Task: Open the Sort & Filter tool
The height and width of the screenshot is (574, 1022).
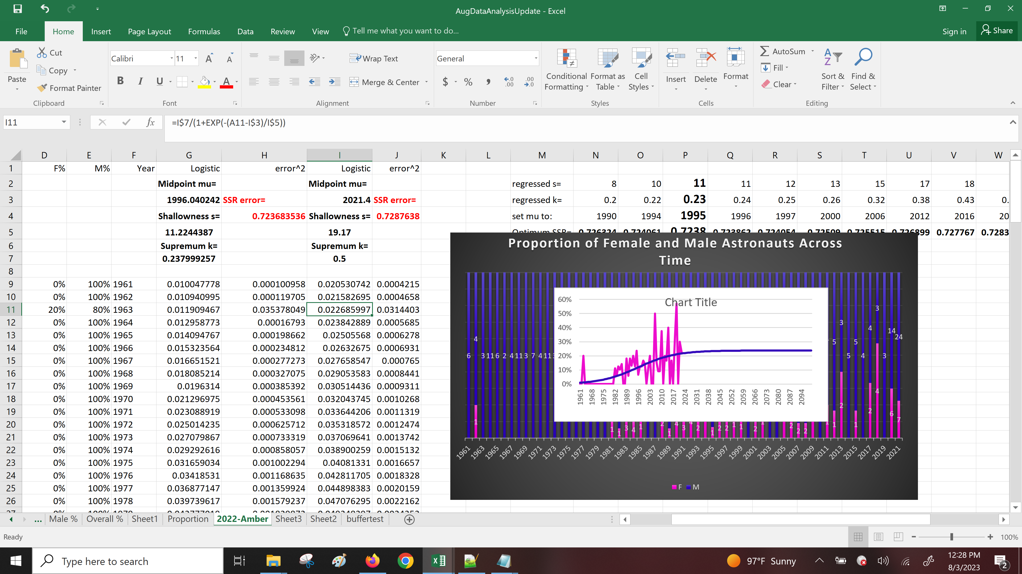Action: [832, 58]
